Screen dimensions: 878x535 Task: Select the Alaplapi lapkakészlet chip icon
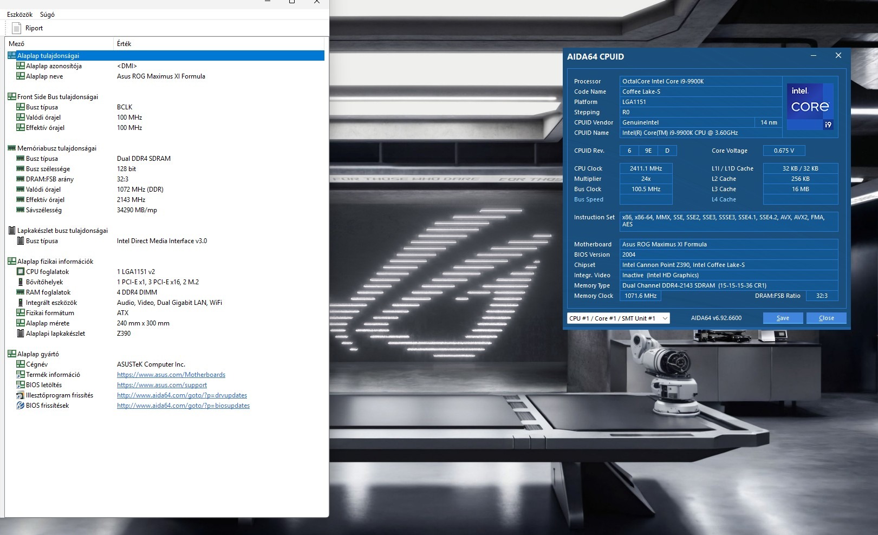pos(21,333)
